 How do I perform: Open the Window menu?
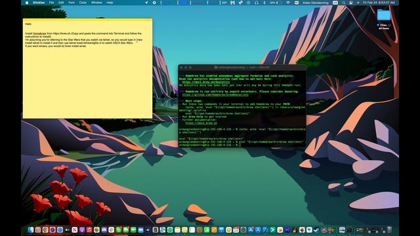(x=96, y=3)
